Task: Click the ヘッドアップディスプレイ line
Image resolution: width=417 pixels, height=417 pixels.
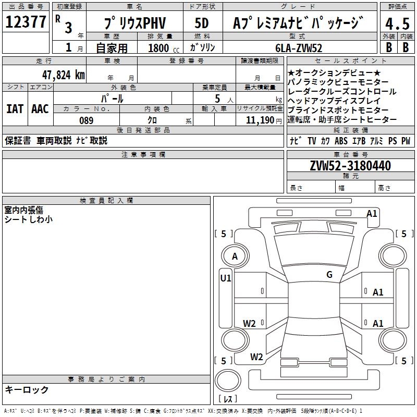Action: (334, 101)
